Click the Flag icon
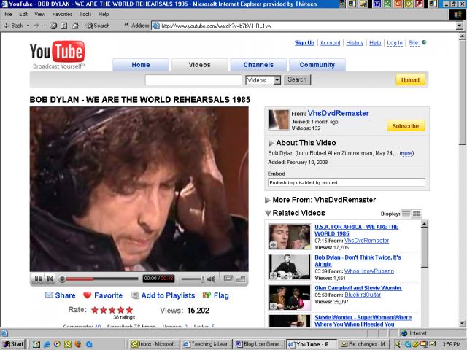 pyautogui.click(x=207, y=295)
